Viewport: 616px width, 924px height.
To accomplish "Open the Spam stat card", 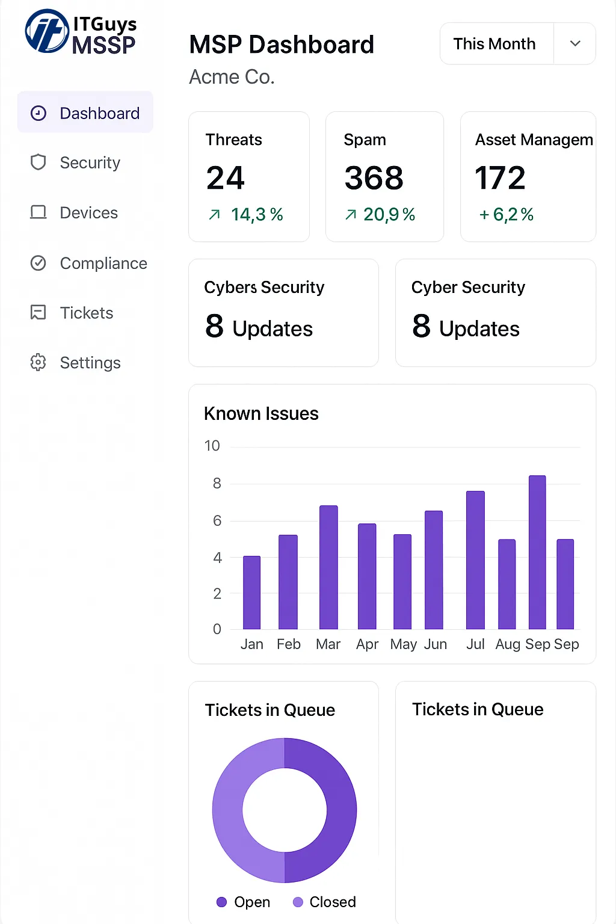I will pyautogui.click(x=385, y=177).
